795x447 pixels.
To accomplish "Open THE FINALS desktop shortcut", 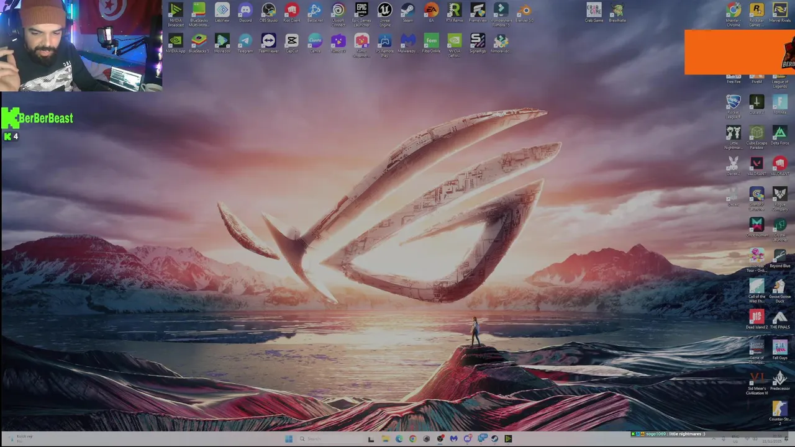I will coord(780,319).
